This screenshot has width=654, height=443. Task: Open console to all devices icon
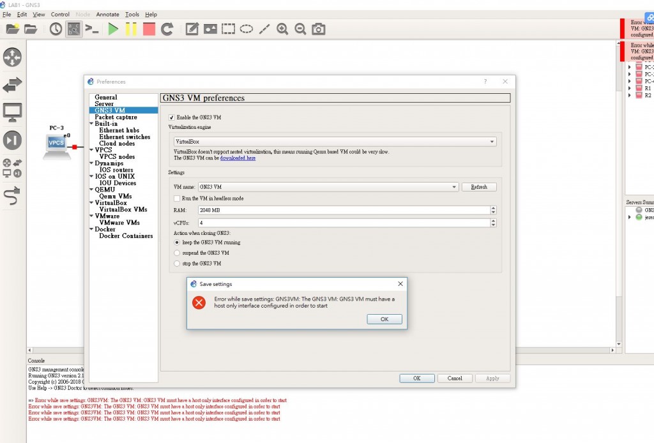(x=92, y=29)
